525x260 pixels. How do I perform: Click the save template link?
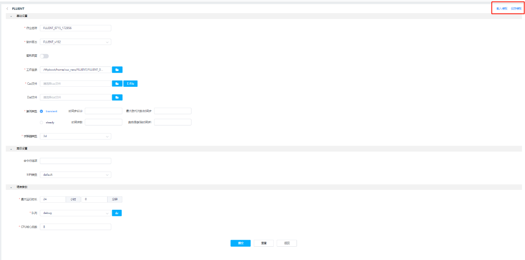pos(516,8)
